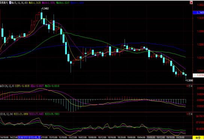Screen dimensions: 204x140
Task: Click the RSI2 value label
Action: coord(36,114)
